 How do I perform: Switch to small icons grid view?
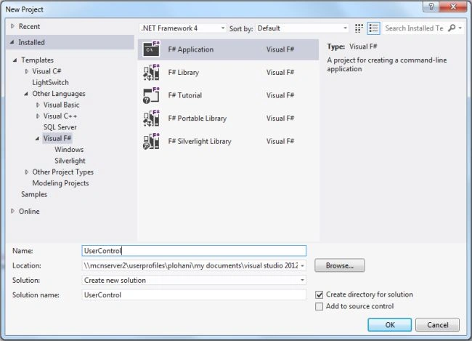(359, 28)
